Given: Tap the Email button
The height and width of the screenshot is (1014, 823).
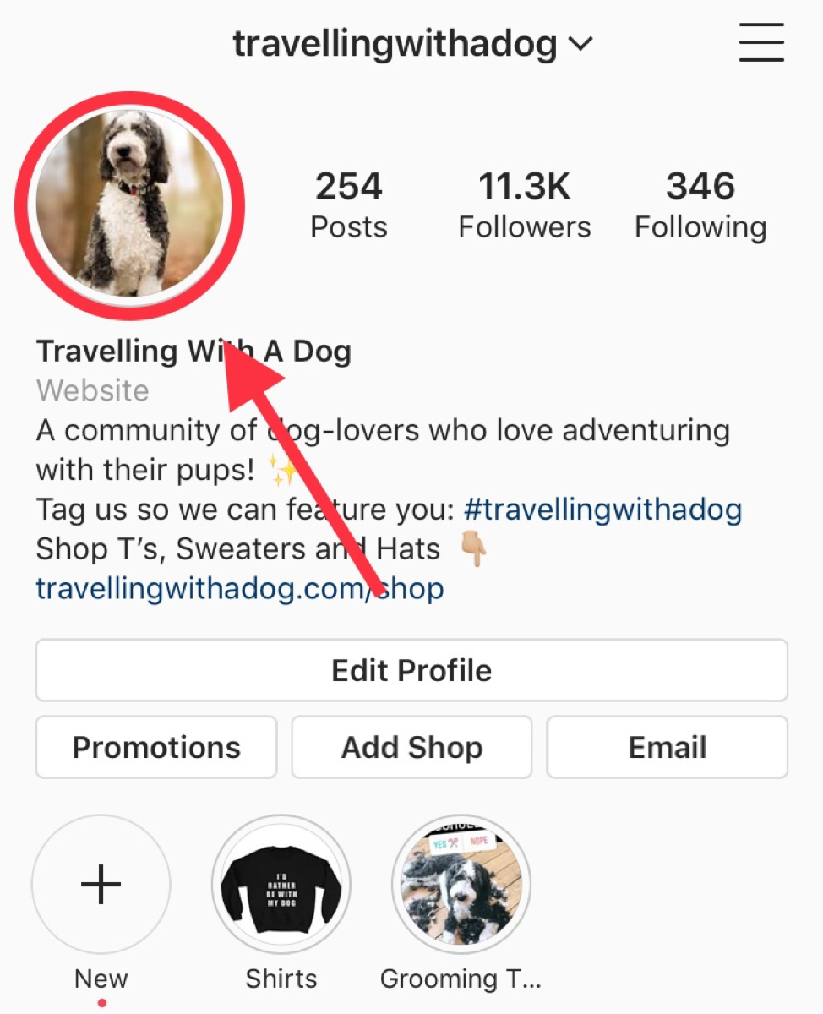Looking at the screenshot, I should tap(668, 747).
